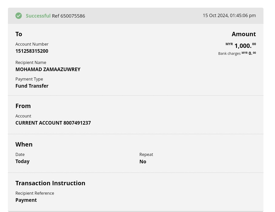The image size is (275, 212).
Task: Click the Bank charges MYR 0.00 line
Action: pyautogui.click(x=237, y=53)
